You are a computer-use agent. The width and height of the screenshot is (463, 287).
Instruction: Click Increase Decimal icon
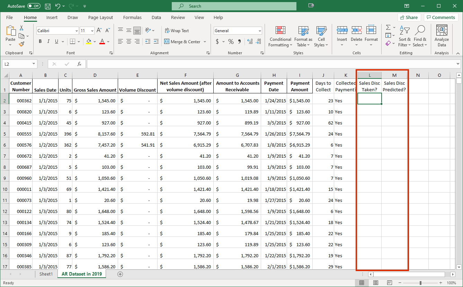[x=250, y=41]
